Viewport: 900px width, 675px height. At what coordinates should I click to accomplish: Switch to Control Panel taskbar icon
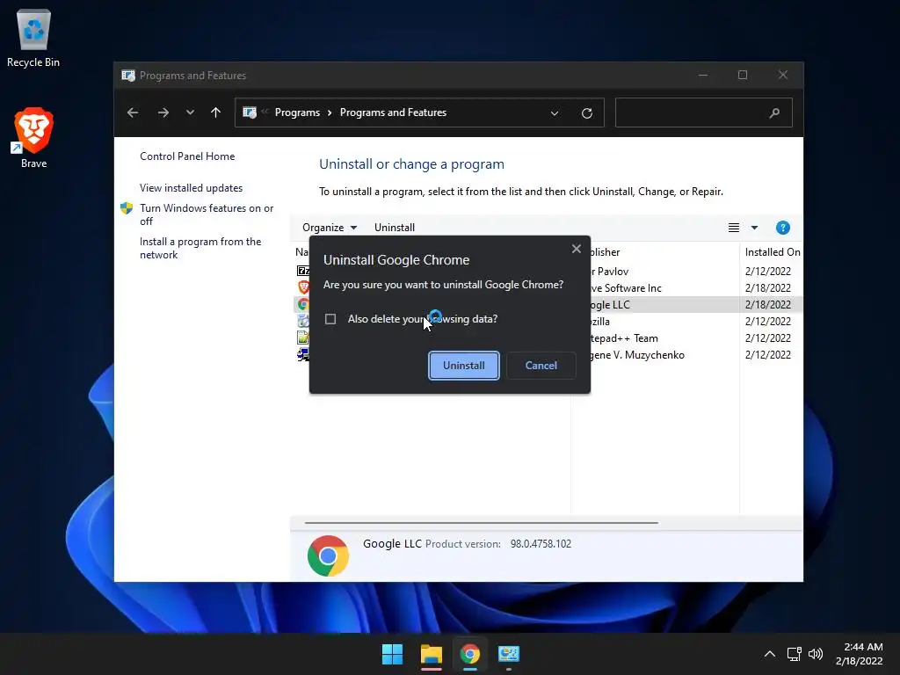[509, 654]
